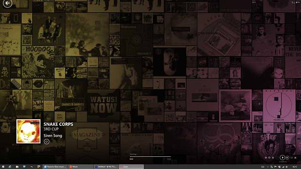Show the now playing list icon
The width and height of the screenshot is (301, 169).
[266, 158]
